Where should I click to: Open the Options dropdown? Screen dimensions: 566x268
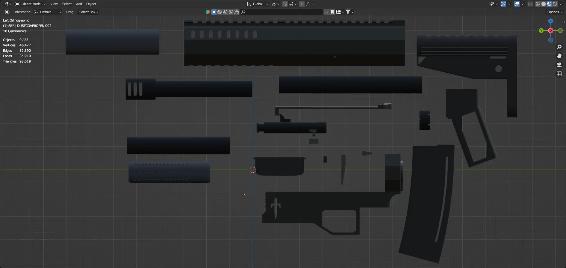tap(555, 12)
